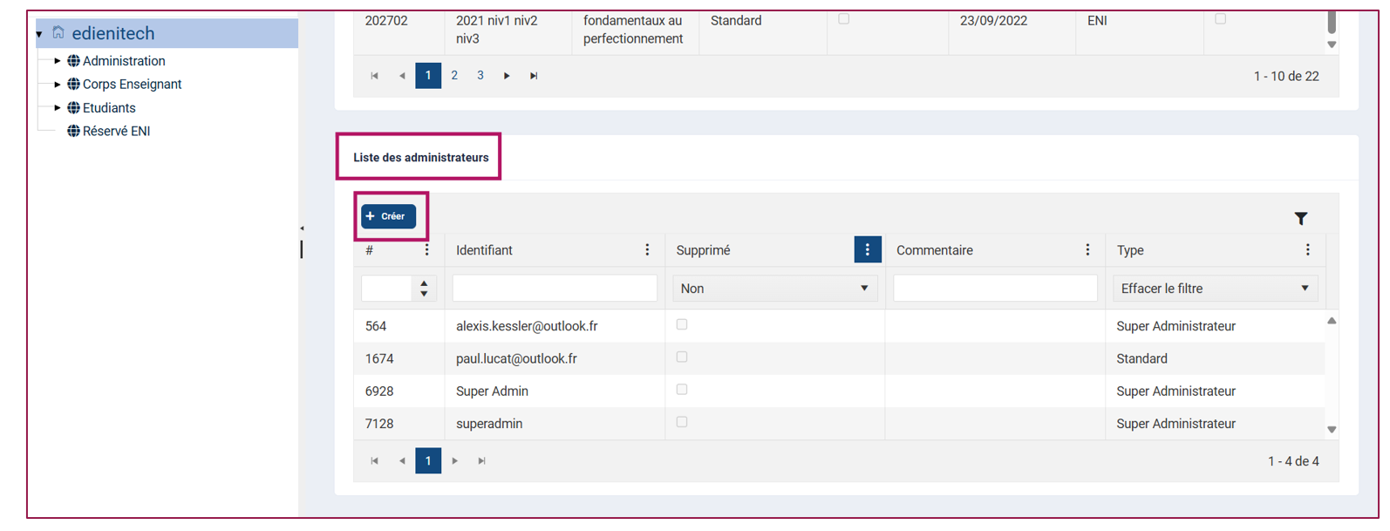Click page 1 in administrators pager
This screenshot has width=1390, height=531.
coord(428,461)
